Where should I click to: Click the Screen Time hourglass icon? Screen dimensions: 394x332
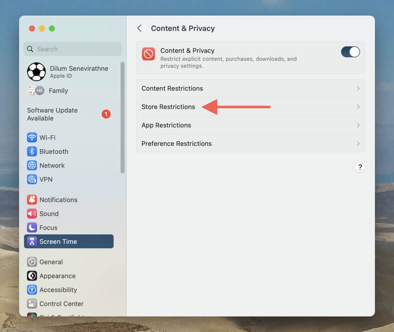pyautogui.click(x=32, y=241)
